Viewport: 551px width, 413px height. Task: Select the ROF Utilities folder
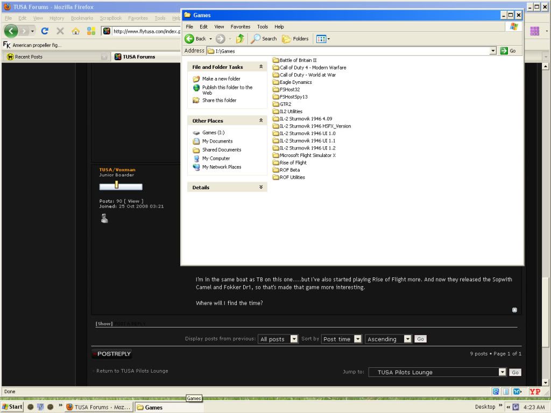click(292, 177)
